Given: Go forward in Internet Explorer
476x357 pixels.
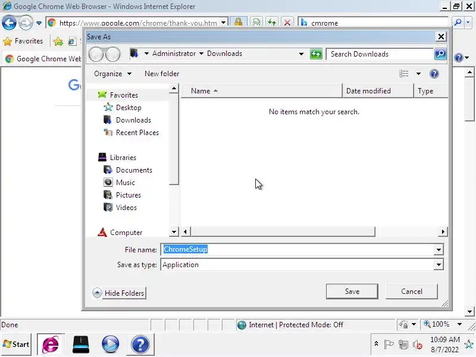Looking at the screenshot, I should click(x=26, y=23).
